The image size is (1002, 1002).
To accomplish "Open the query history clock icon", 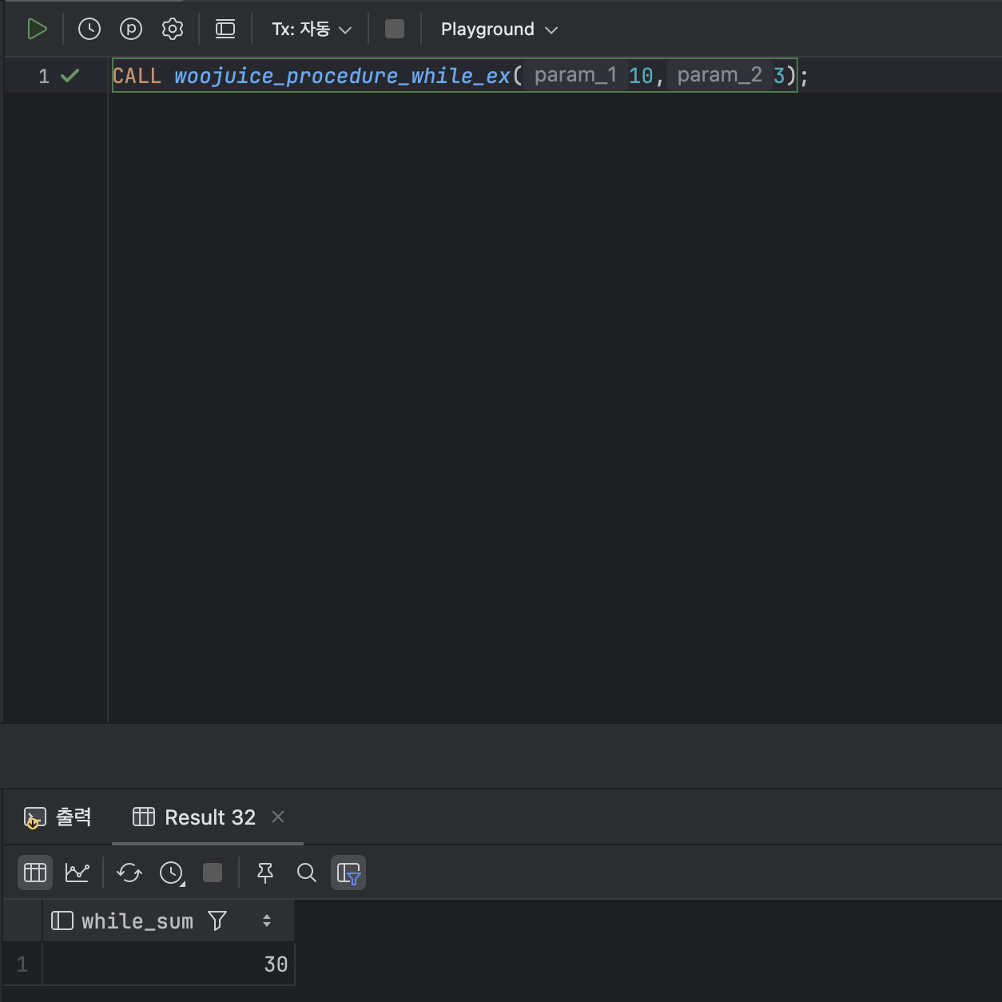I will pyautogui.click(x=89, y=30).
